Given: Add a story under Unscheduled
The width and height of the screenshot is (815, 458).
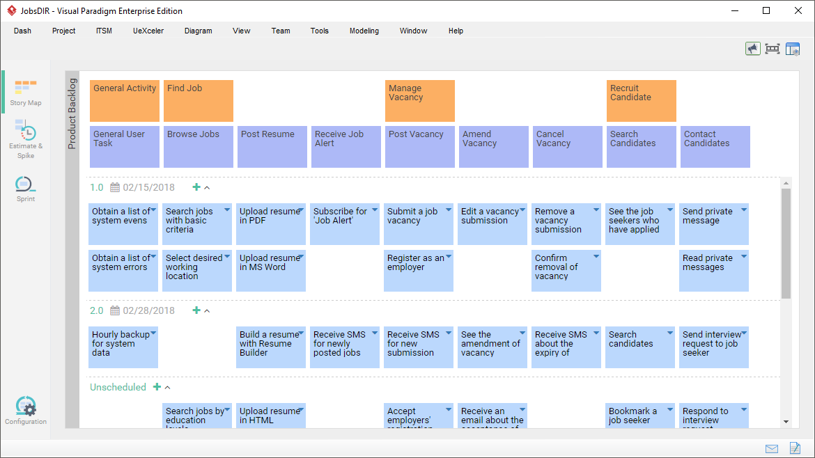Looking at the screenshot, I should pyautogui.click(x=157, y=387).
